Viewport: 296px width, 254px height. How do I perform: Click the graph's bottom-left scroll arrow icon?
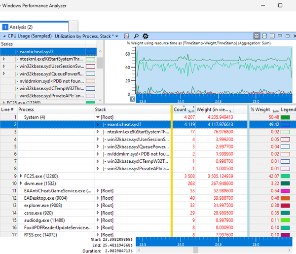point(132,100)
